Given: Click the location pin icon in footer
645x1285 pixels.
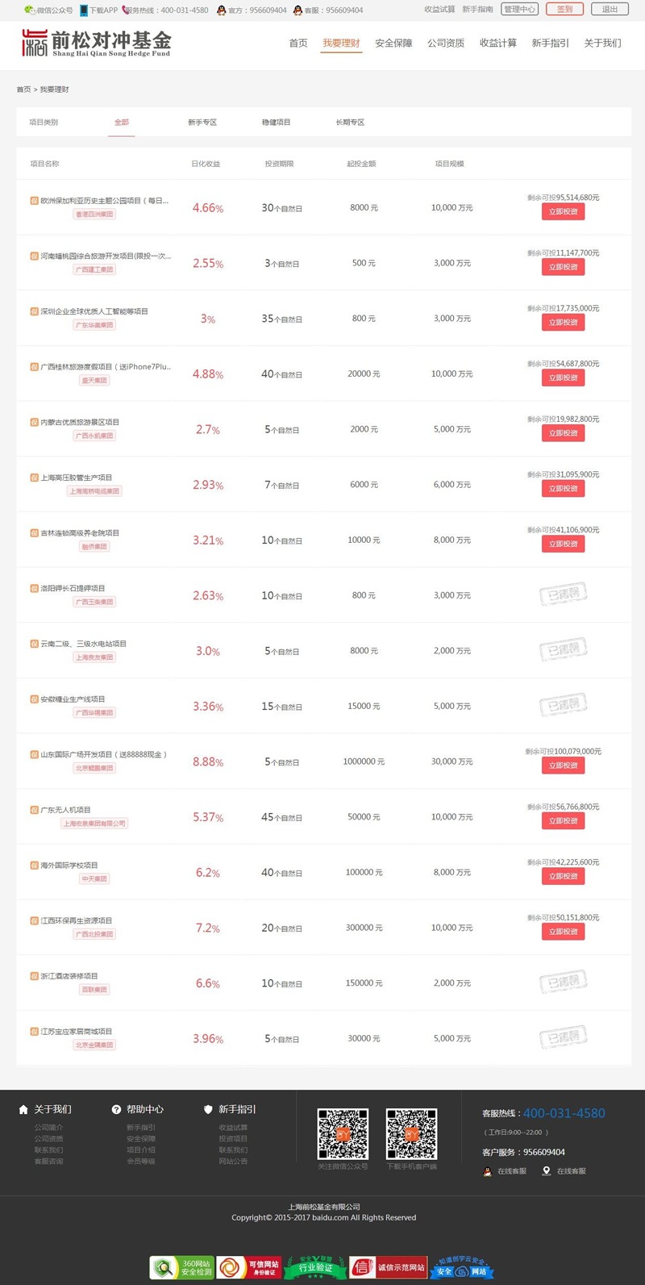Looking at the screenshot, I should [547, 1170].
